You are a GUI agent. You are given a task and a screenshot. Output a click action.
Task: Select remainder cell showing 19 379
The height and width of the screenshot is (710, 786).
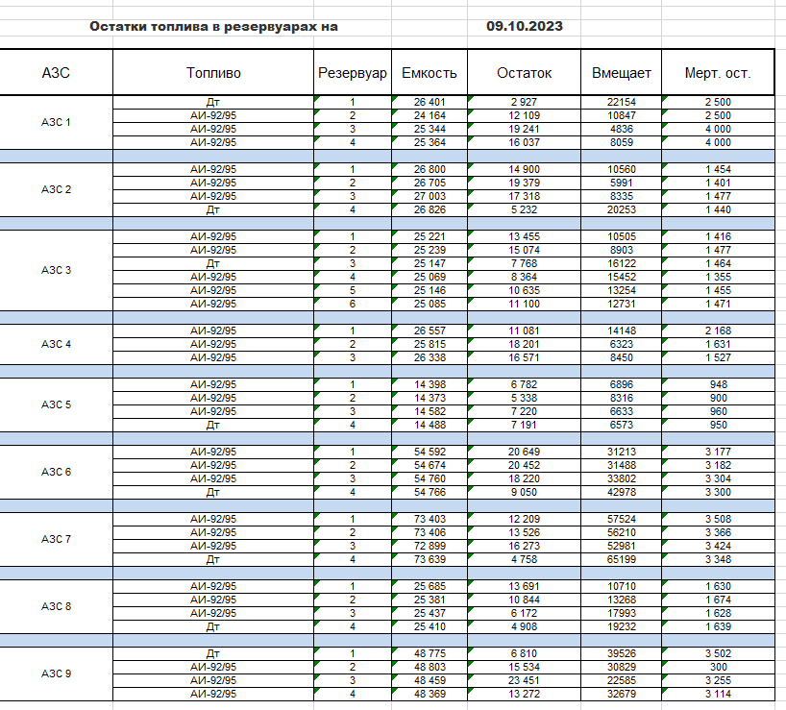[524, 183]
